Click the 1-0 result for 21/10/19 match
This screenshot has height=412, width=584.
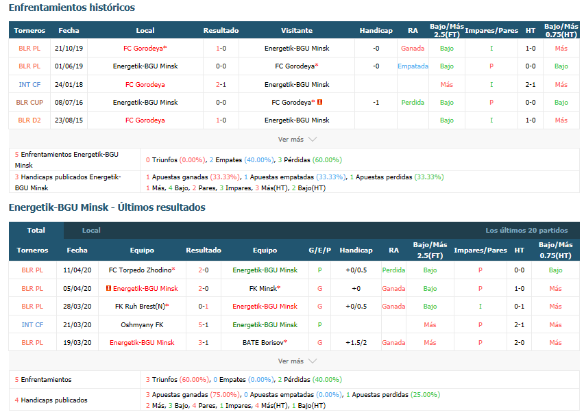coord(221,49)
